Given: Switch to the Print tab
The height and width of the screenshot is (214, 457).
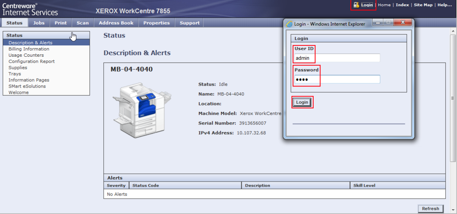Looking at the screenshot, I should pyautogui.click(x=61, y=23).
